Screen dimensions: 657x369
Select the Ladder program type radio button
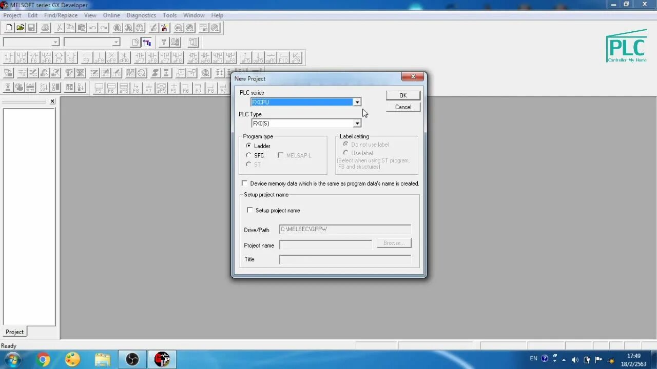pyautogui.click(x=249, y=146)
